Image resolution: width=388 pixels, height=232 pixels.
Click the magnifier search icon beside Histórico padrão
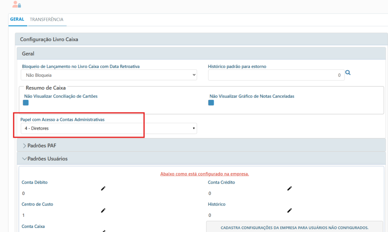coord(348,73)
